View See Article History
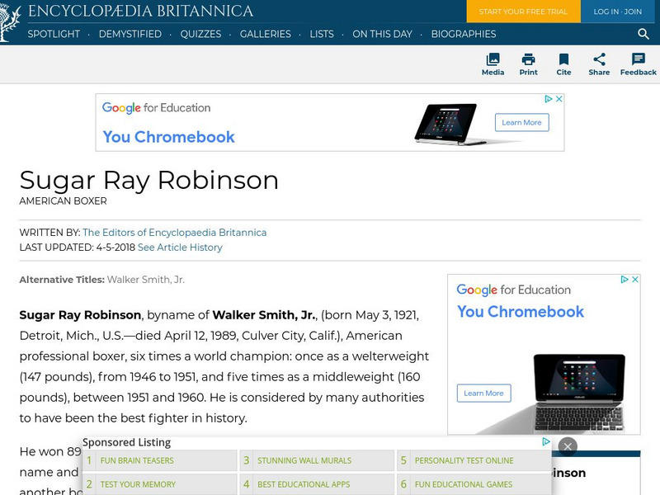 [x=181, y=247]
